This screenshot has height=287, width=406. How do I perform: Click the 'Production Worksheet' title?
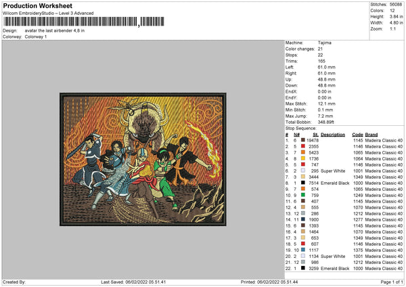tap(37, 5)
